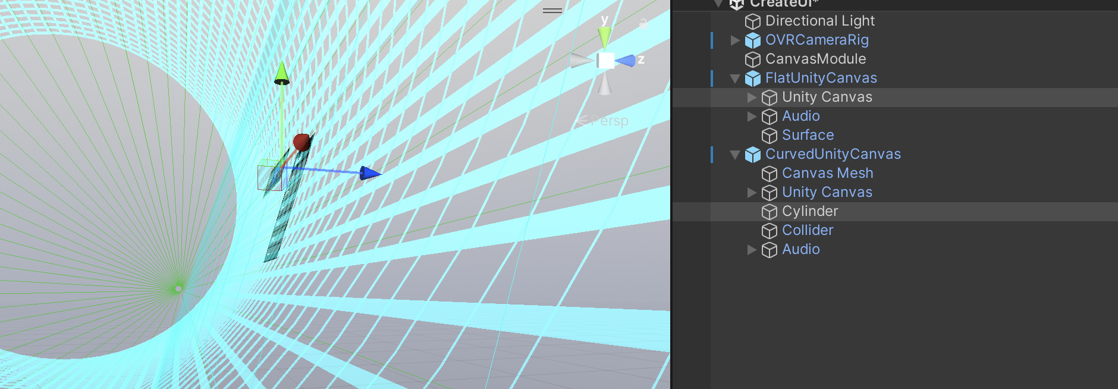The height and width of the screenshot is (389, 1118).
Task: Click the scene view drag handle lines
Action: coord(552,10)
